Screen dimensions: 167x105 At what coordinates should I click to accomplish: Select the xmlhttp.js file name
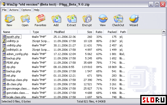pos(12,41)
